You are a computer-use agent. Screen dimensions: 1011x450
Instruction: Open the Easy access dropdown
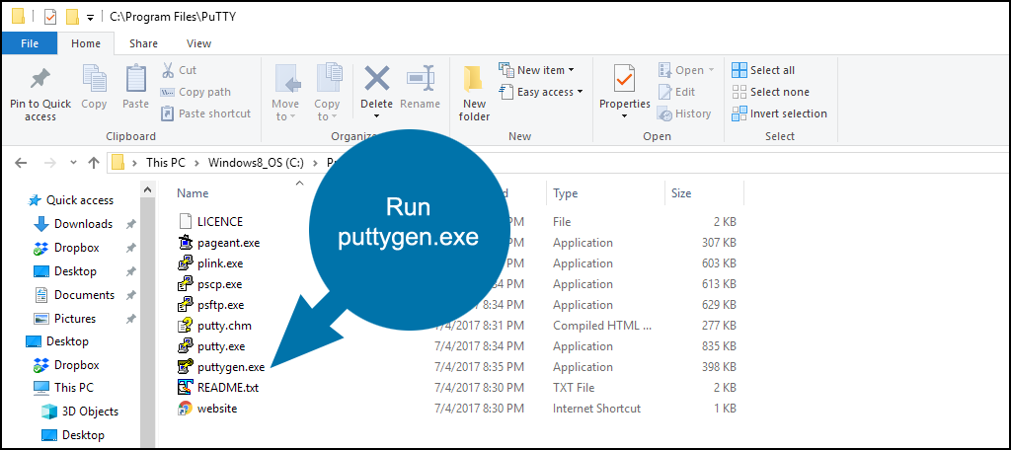click(x=541, y=92)
